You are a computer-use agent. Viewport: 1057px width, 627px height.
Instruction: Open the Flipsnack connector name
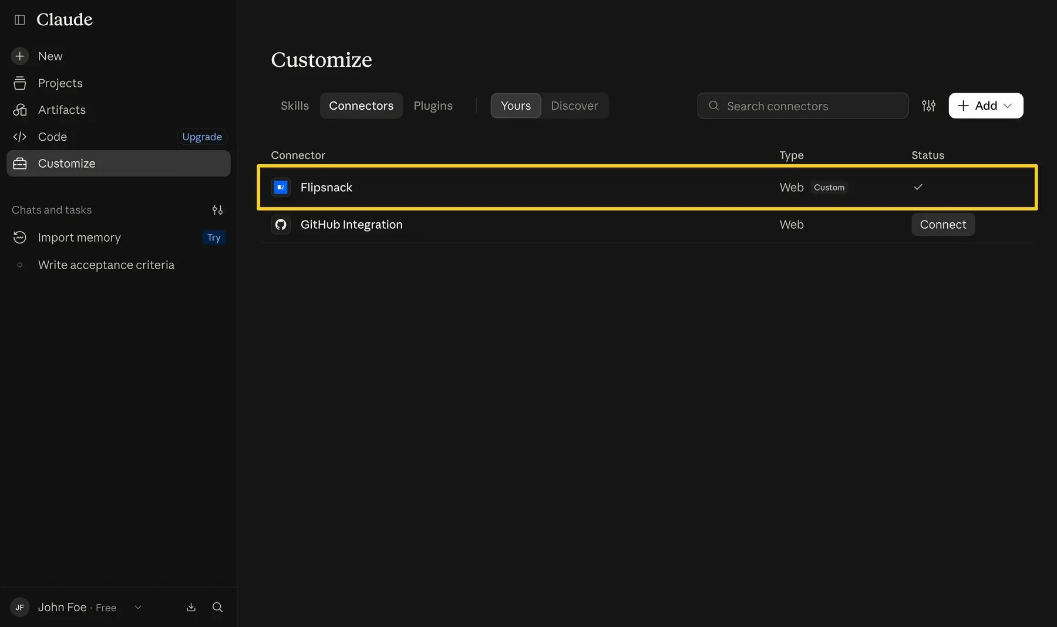[326, 187]
